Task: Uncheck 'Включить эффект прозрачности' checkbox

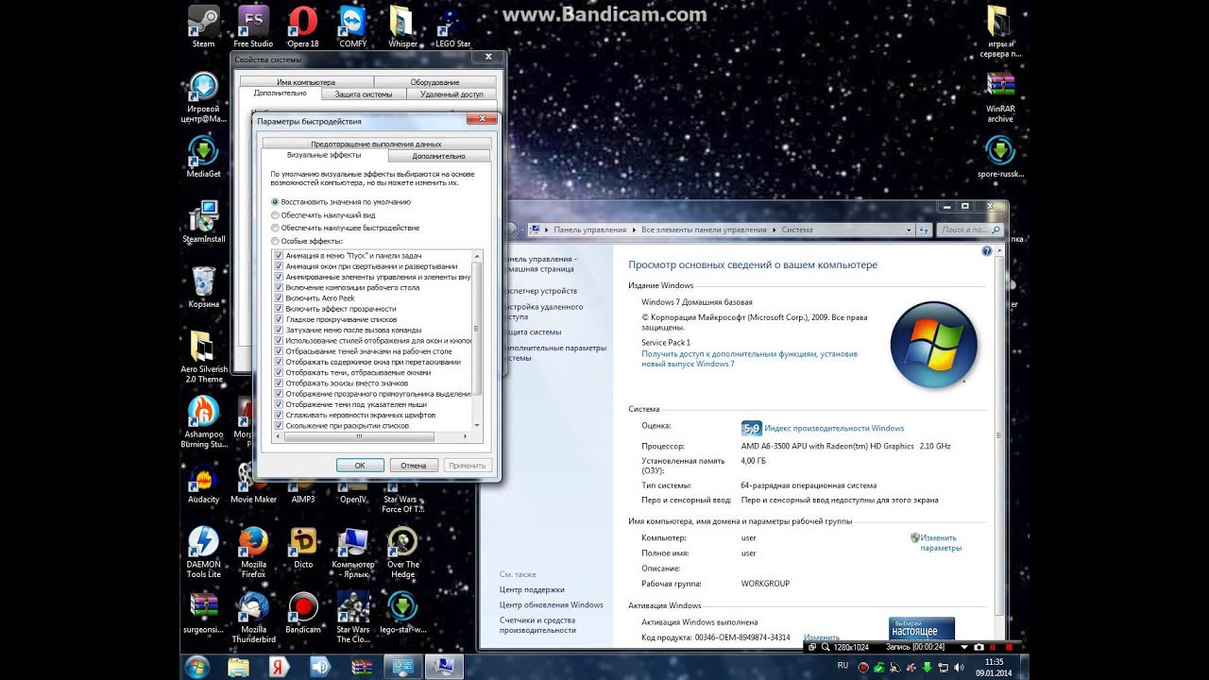Action: 279,309
